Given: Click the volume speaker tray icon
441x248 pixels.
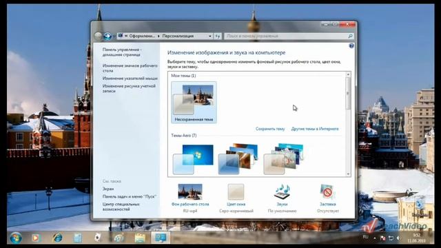Looking at the screenshot, I should click(399, 238).
